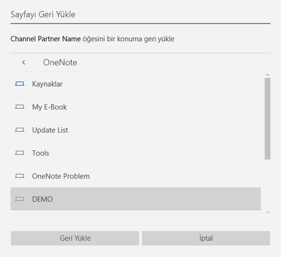Go back with the left chevron arrow
The height and width of the screenshot is (257, 281).
(24, 63)
